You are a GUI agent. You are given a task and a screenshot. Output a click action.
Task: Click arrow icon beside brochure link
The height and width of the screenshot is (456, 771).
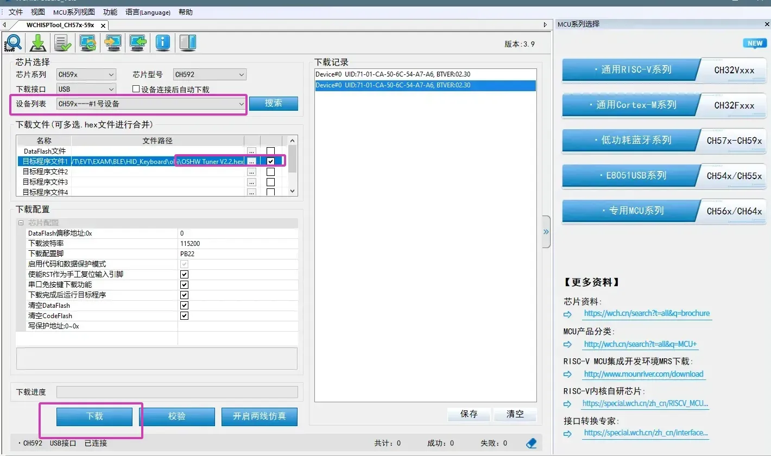(568, 314)
